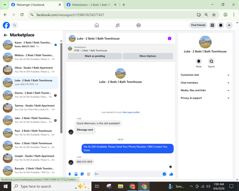The image size is (239, 191).
Task: Open the GIF picker icon
Action: (88, 174)
